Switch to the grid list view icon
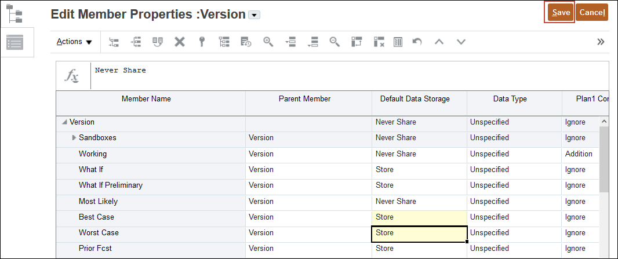 [x=14, y=42]
